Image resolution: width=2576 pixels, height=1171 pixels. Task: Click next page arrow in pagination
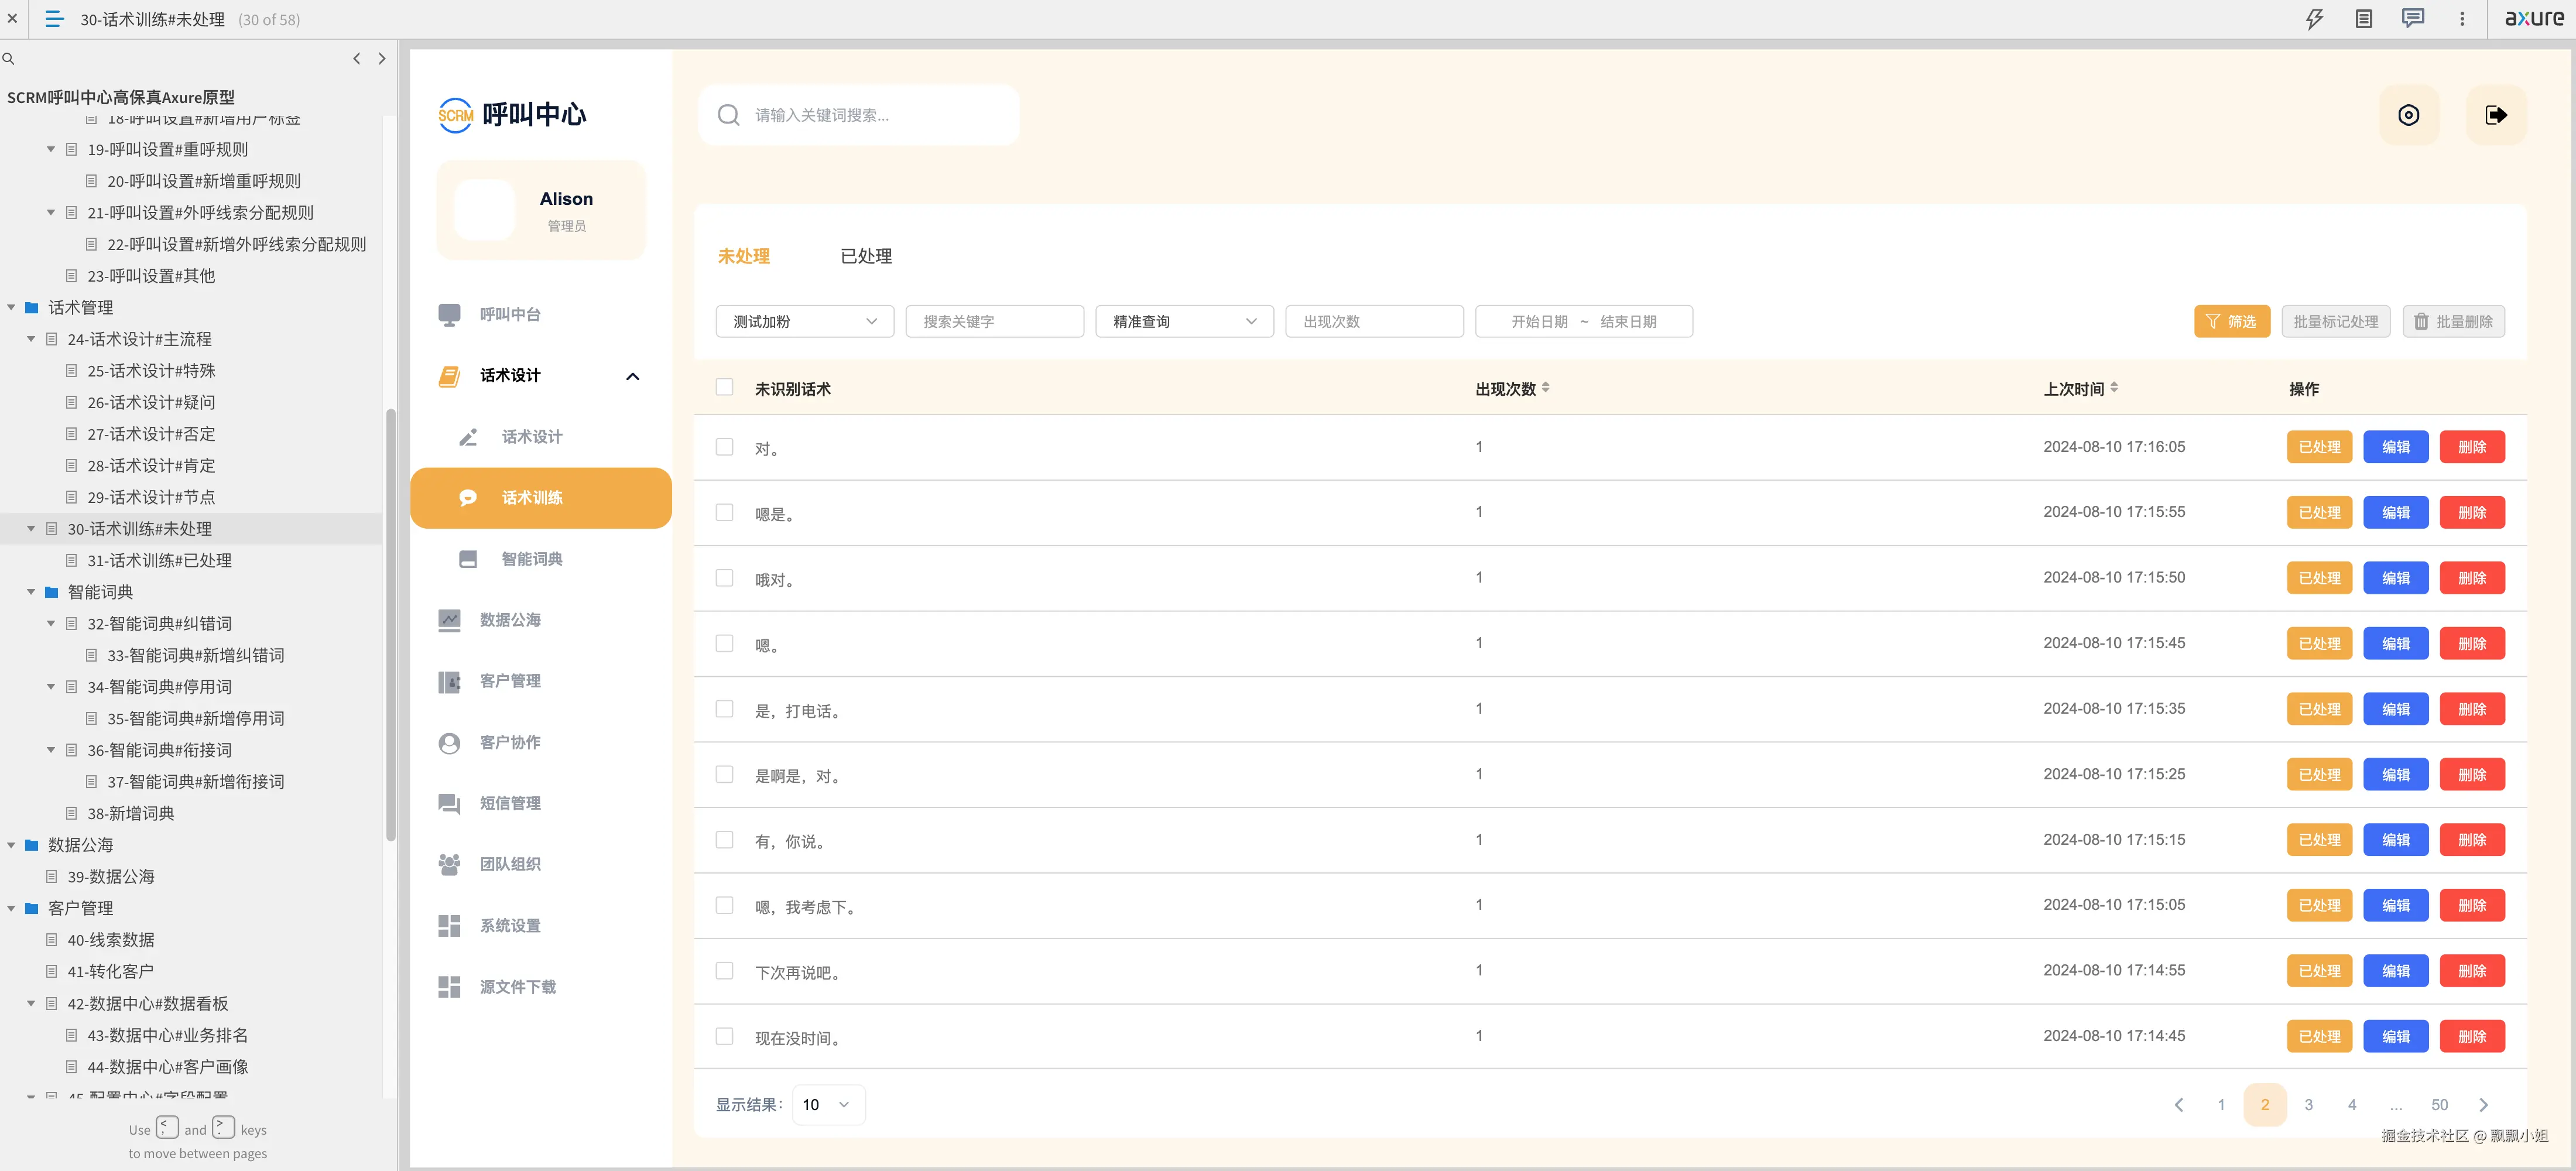[2483, 1105]
